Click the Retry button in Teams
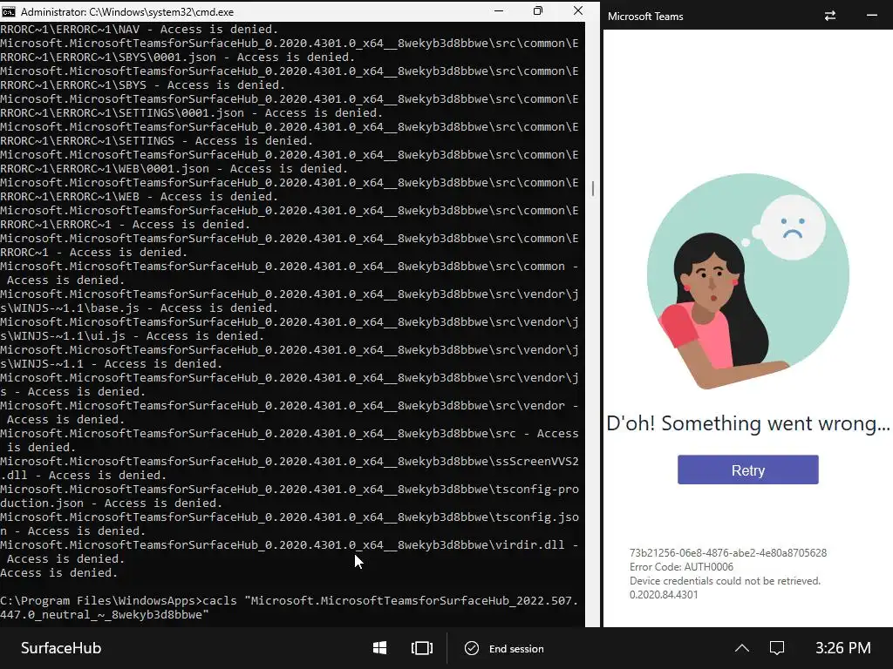893x669 pixels. [x=747, y=470]
